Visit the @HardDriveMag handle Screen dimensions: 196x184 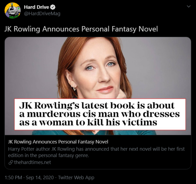(x=42, y=14)
